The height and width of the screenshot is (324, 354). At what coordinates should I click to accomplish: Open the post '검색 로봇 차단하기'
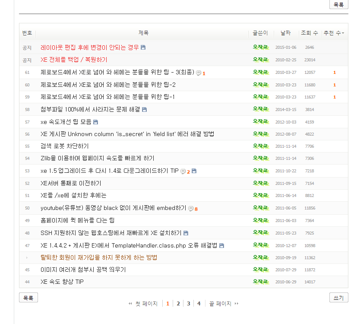point(64,146)
